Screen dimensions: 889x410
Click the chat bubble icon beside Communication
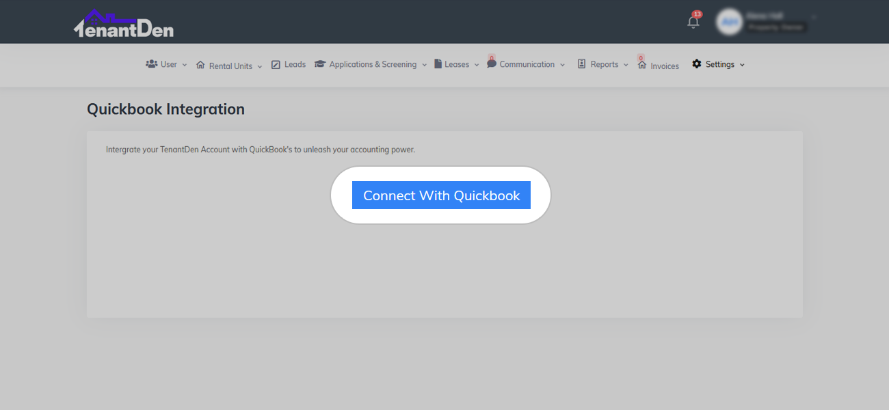pos(492,64)
